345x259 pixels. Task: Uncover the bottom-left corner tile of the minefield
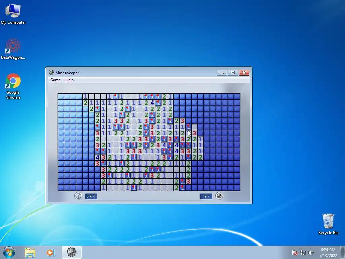point(61,188)
